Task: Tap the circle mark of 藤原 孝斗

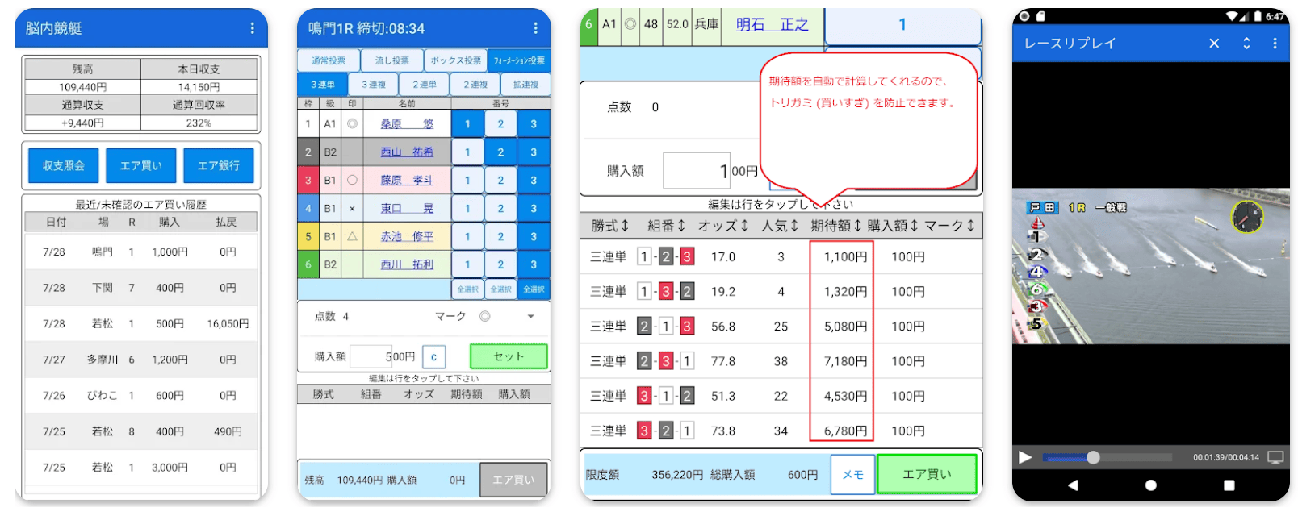Action: click(352, 181)
